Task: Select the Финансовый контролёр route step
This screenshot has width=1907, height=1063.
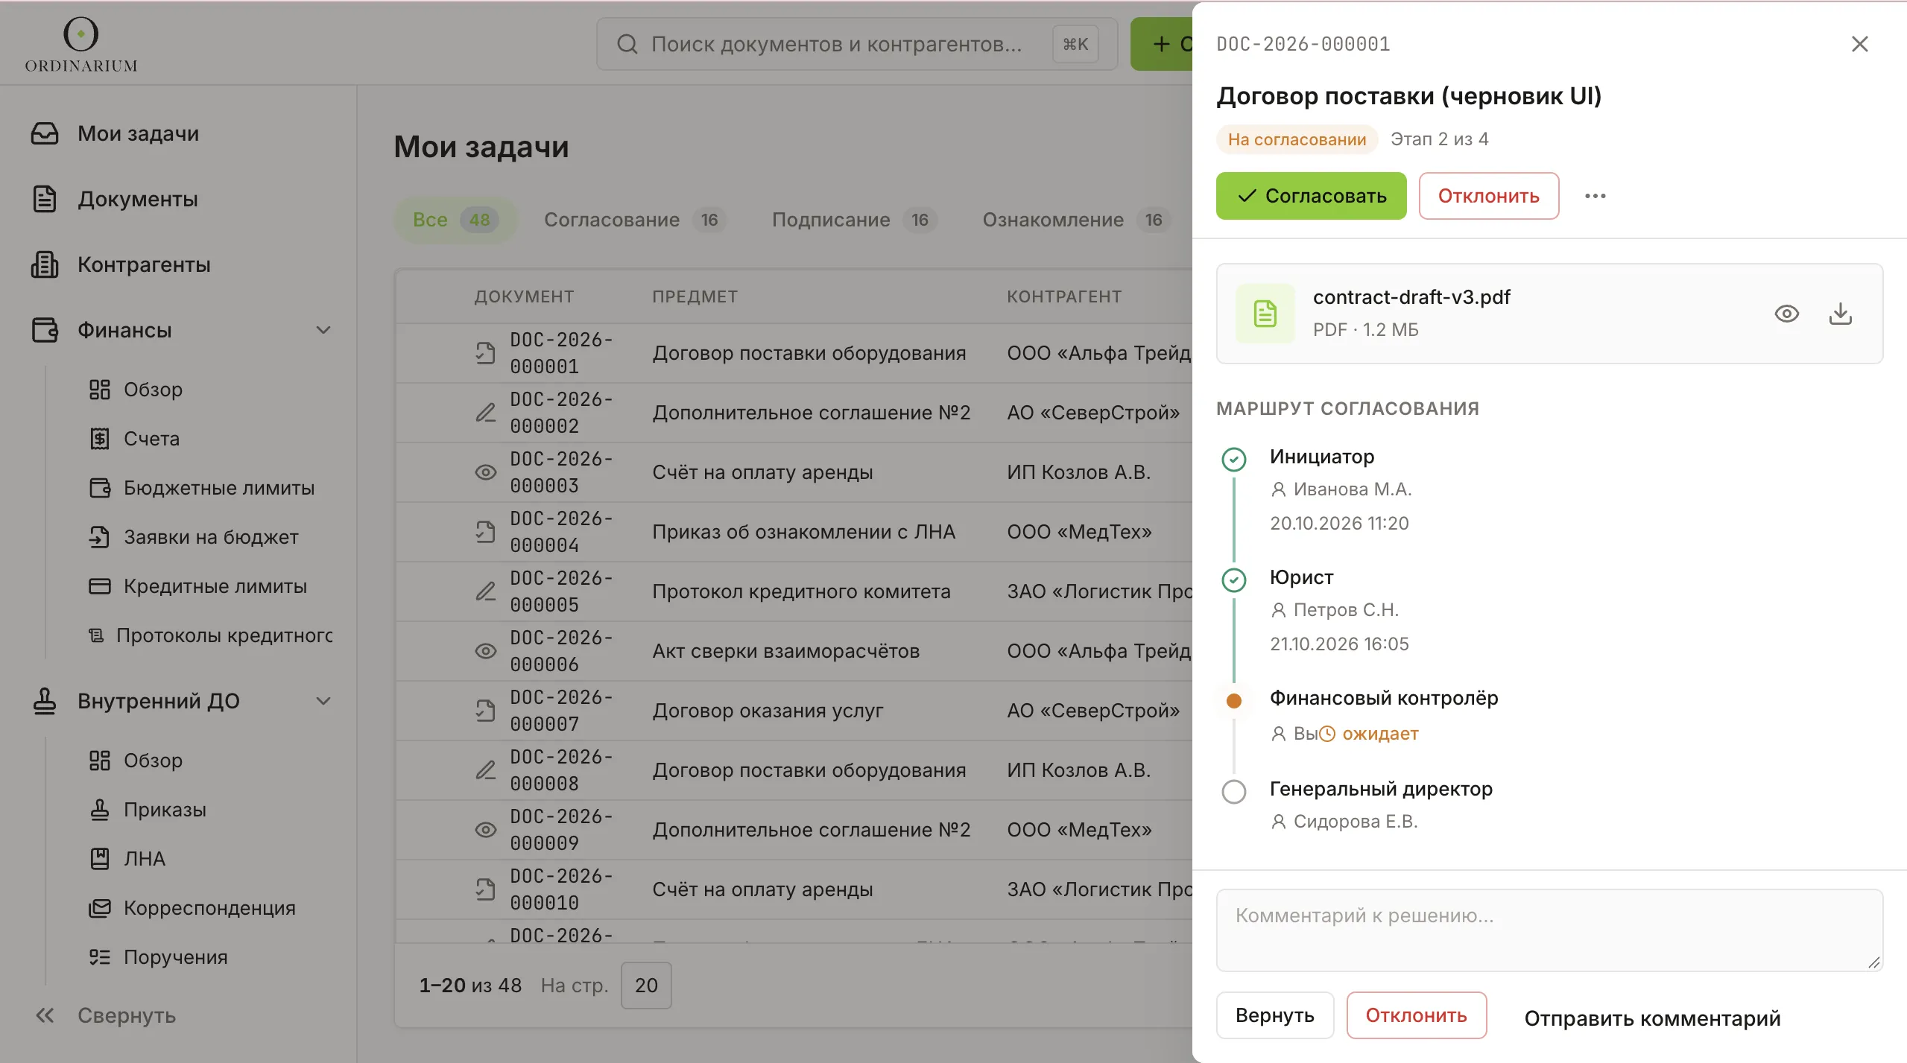Action: tap(1383, 698)
